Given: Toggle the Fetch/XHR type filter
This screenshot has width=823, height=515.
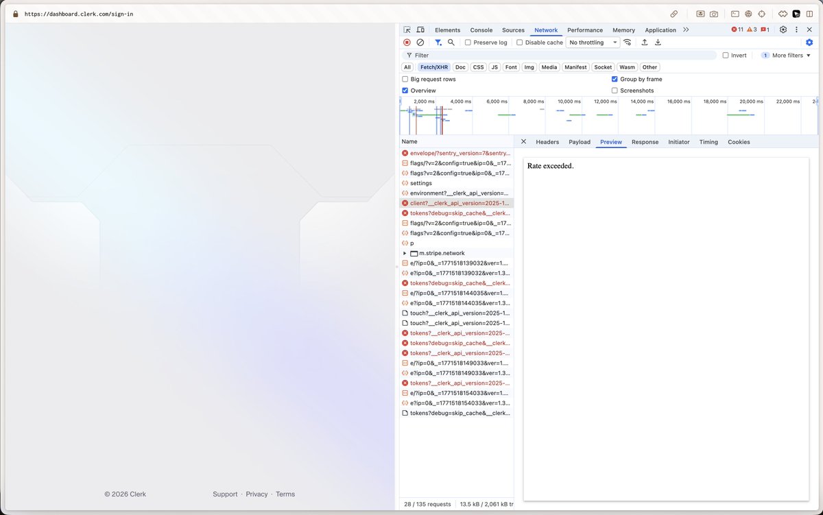Looking at the screenshot, I should pos(433,67).
